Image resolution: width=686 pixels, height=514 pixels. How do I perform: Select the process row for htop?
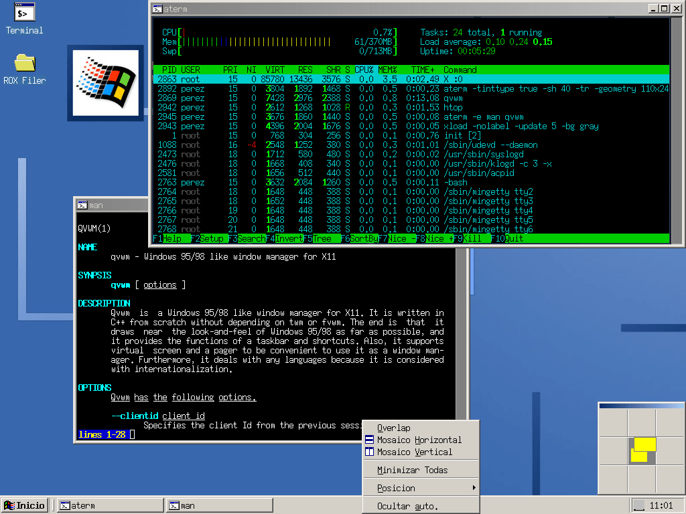(x=411, y=108)
